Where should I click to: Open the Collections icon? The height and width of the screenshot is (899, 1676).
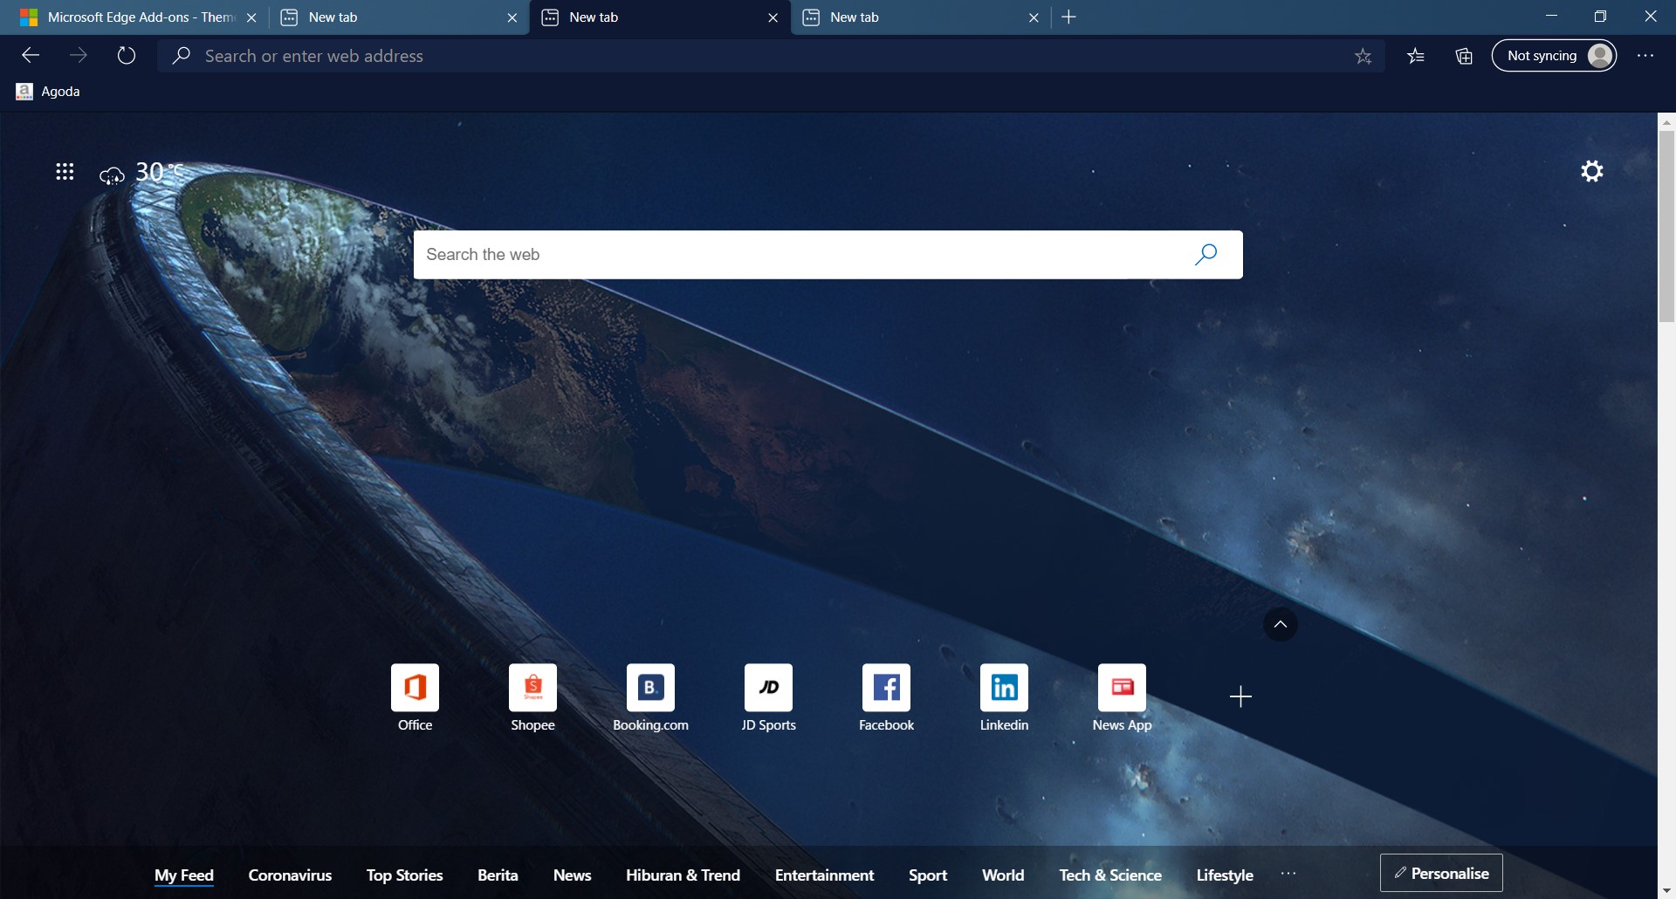[x=1464, y=57]
